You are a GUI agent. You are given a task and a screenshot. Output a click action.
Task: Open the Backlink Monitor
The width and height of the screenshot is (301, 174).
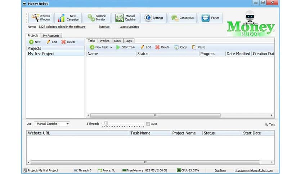[x=96, y=18]
